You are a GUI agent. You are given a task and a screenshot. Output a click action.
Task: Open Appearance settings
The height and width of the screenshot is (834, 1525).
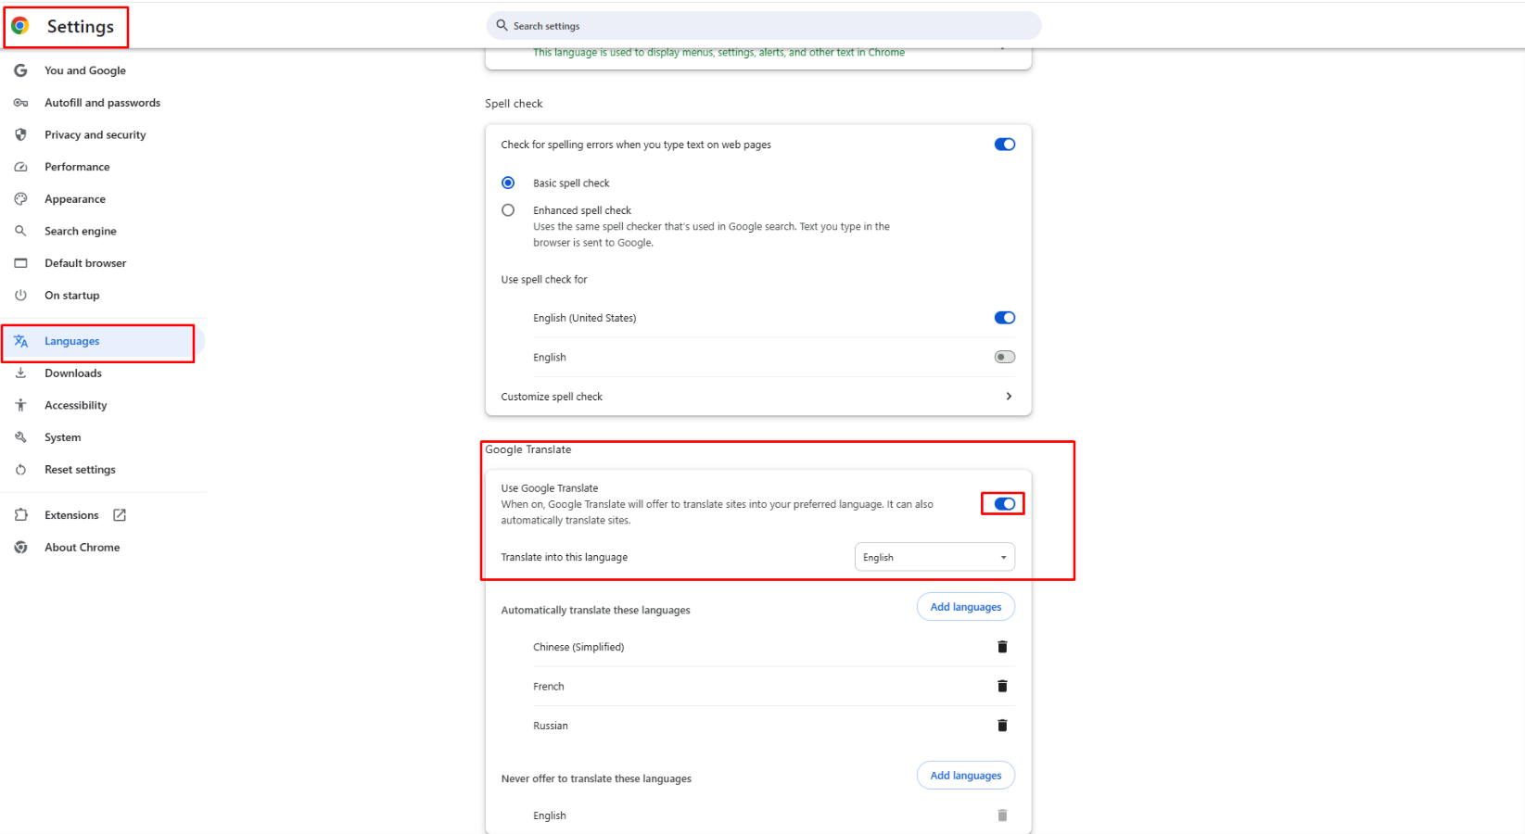[75, 199]
